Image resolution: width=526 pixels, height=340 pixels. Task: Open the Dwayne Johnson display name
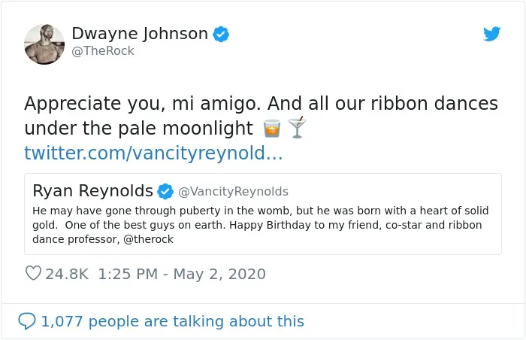click(x=140, y=33)
